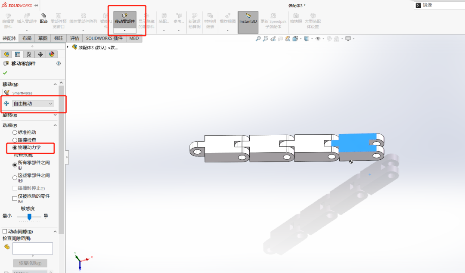This screenshot has height=273, width=465.
Task: Collapse the 选项(P) section
Action: [55, 125]
